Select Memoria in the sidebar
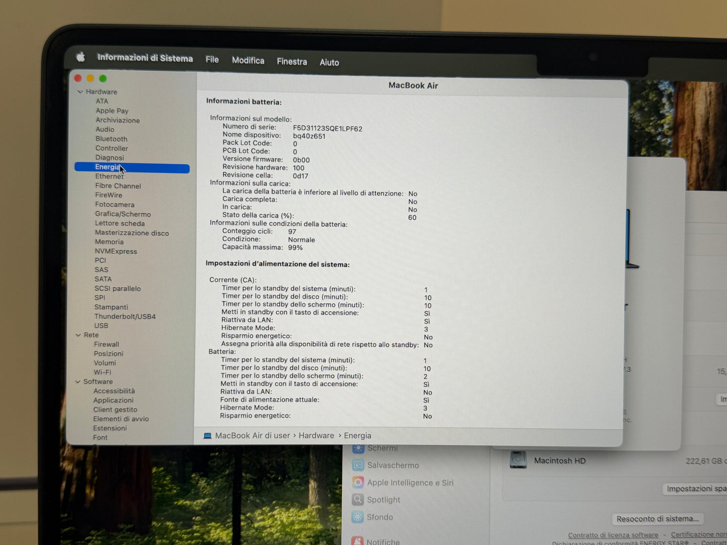727x545 pixels. [109, 242]
